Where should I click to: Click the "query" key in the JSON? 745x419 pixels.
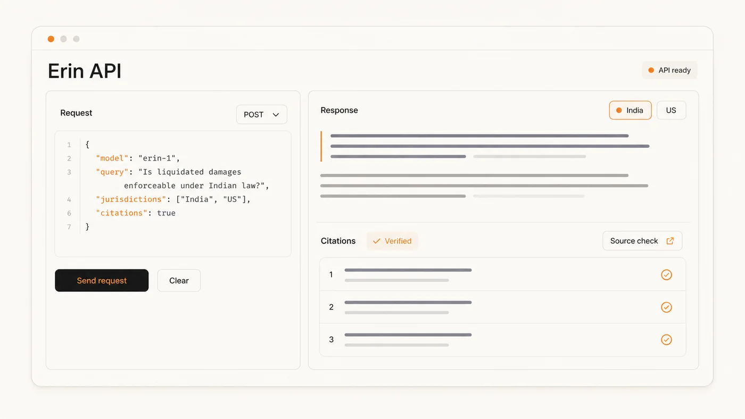pos(113,172)
